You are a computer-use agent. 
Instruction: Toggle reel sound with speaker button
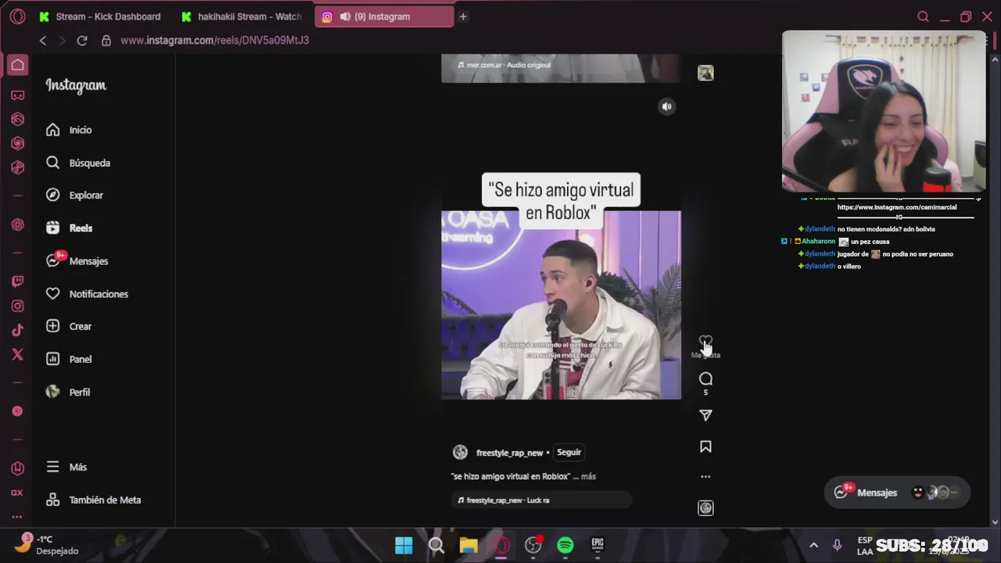click(x=666, y=106)
